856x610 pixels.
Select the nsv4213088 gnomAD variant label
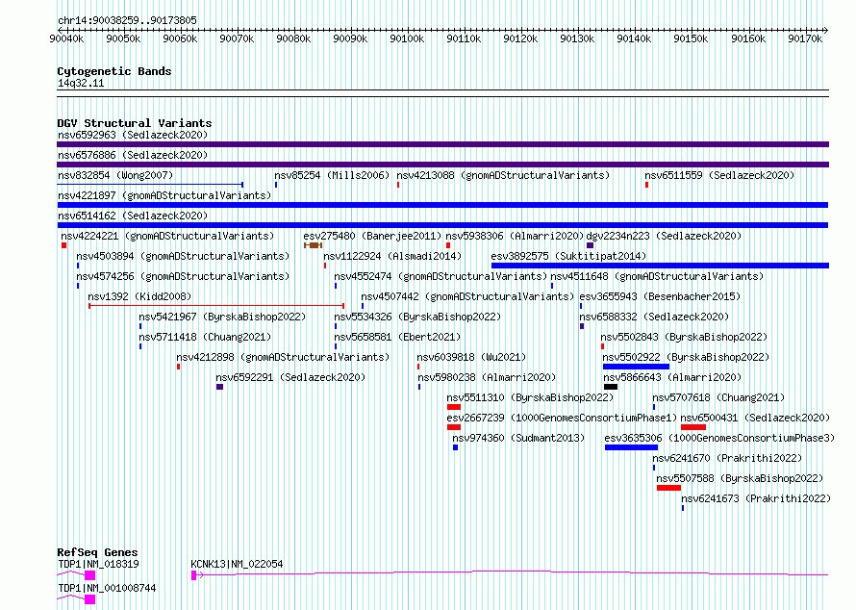503,175
